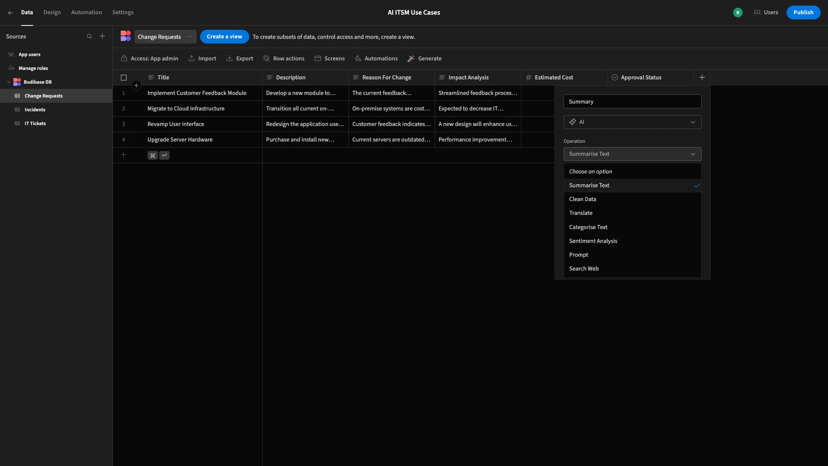Open IT Tickets table
The image size is (828, 466).
[56, 123]
